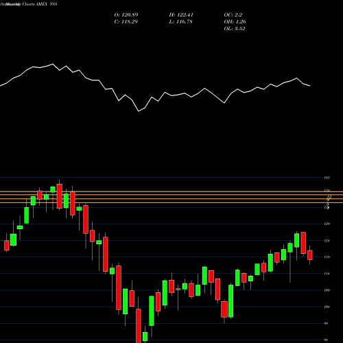This screenshot has width=343, height=343.
Task: Click the open price 'O: 120.89'
Action: (126, 15)
